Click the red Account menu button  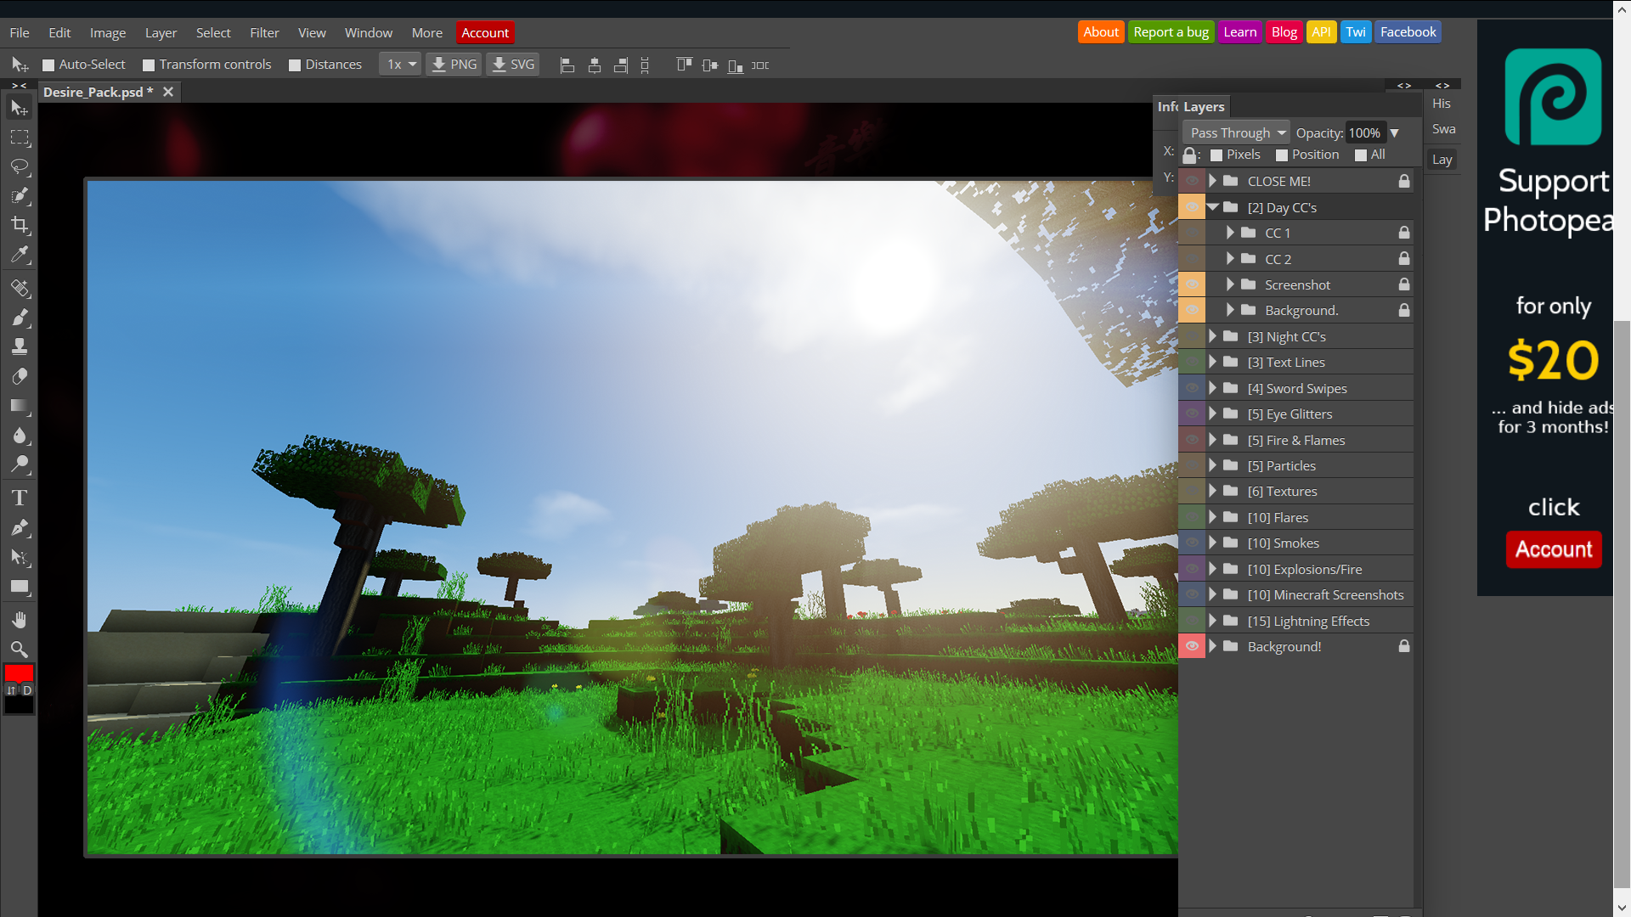tap(485, 32)
